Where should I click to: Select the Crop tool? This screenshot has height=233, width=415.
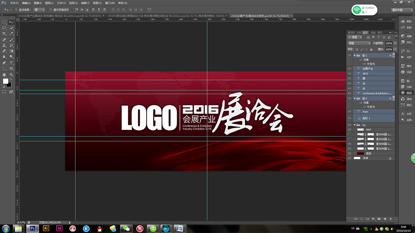[4, 34]
